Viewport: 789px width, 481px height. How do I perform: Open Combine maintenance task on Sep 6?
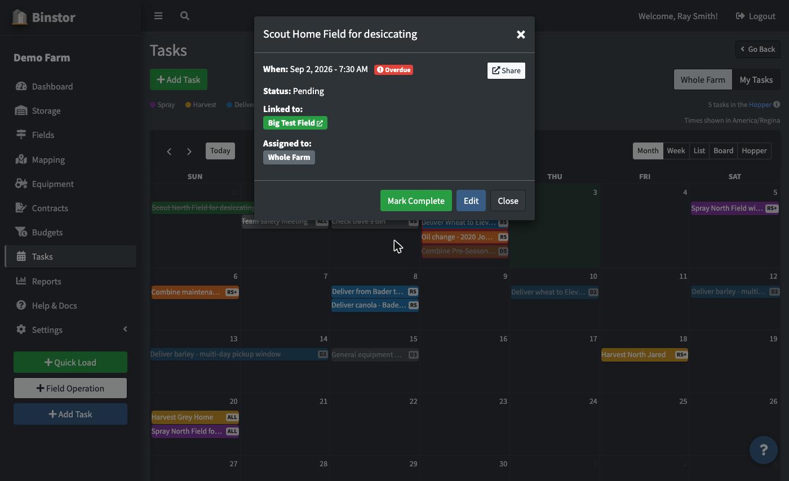[x=195, y=292]
